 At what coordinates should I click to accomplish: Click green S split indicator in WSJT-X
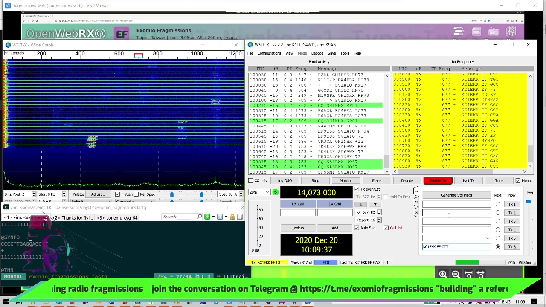(275, 192)
